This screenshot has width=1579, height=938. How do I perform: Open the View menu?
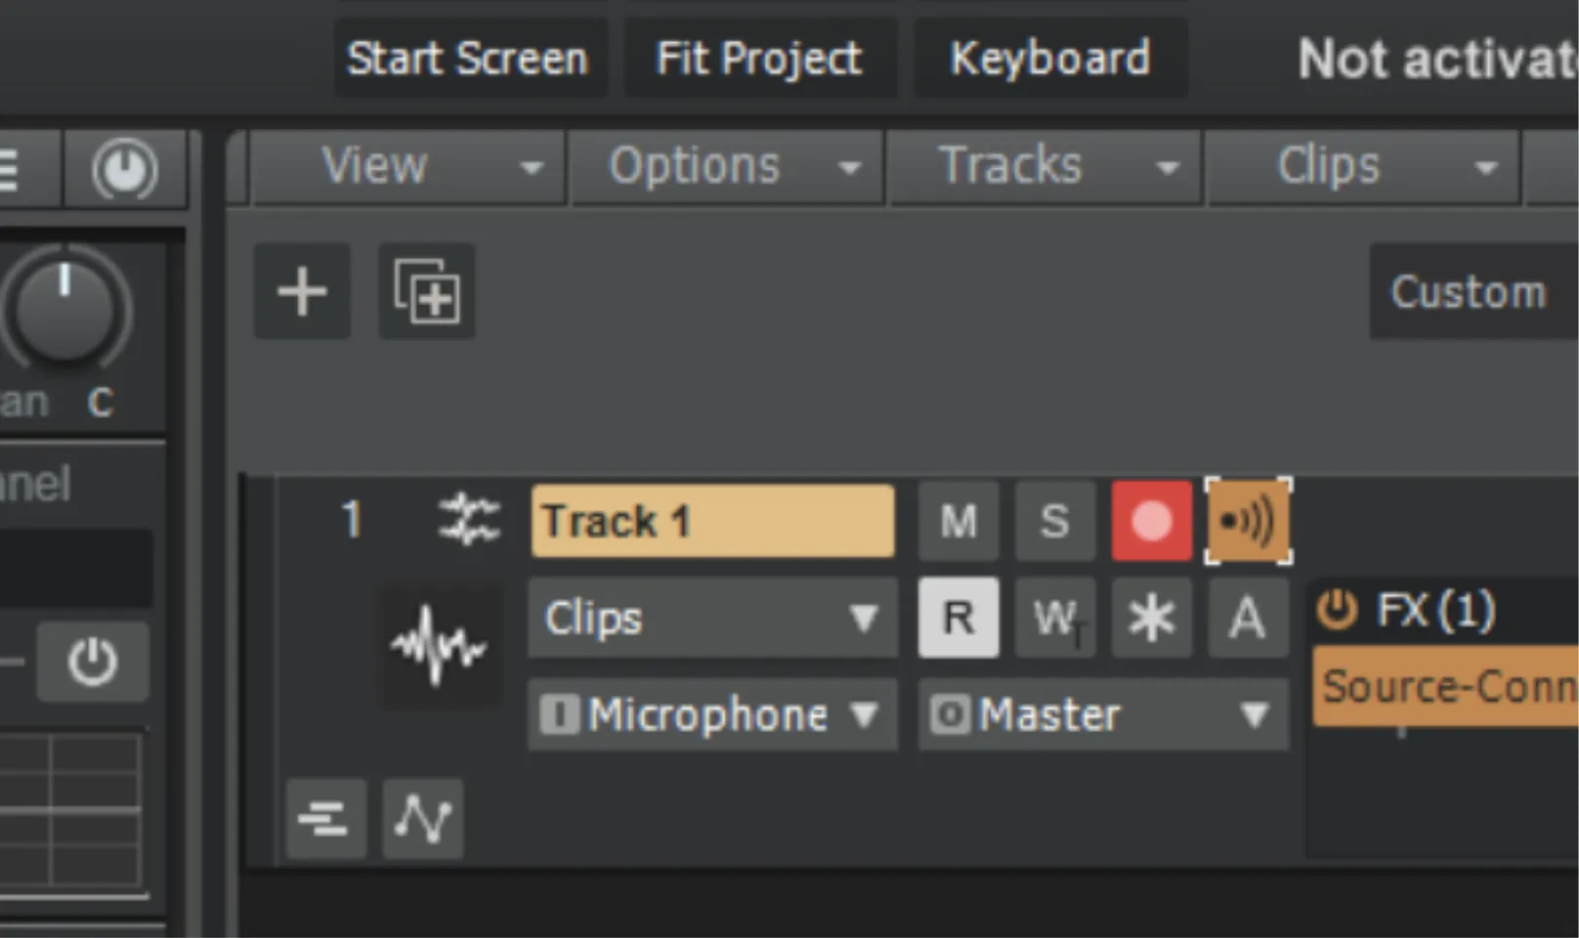[x=406, y=167]
